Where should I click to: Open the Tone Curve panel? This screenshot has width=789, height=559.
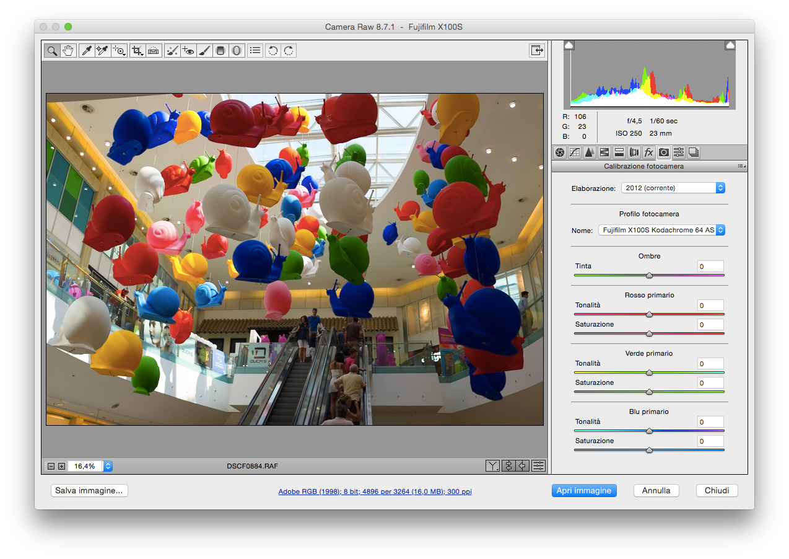pyautogui.click(x=574, y=152)
